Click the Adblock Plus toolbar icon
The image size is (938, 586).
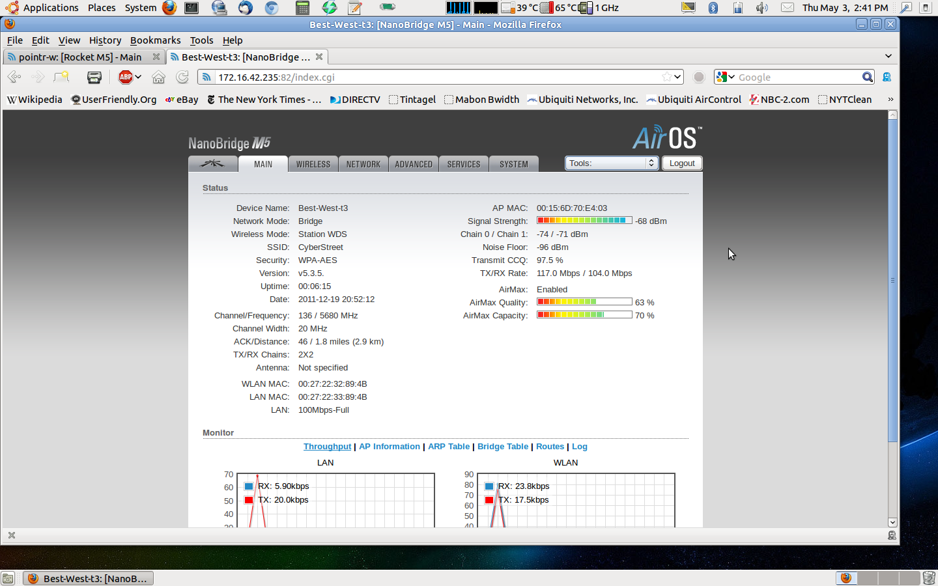click(126, 77)
